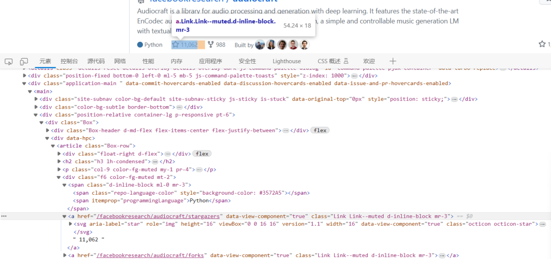551x259 pixels.
Task: Collapse the position-relative container-lg div node
Action: click(x=36, y=115)
